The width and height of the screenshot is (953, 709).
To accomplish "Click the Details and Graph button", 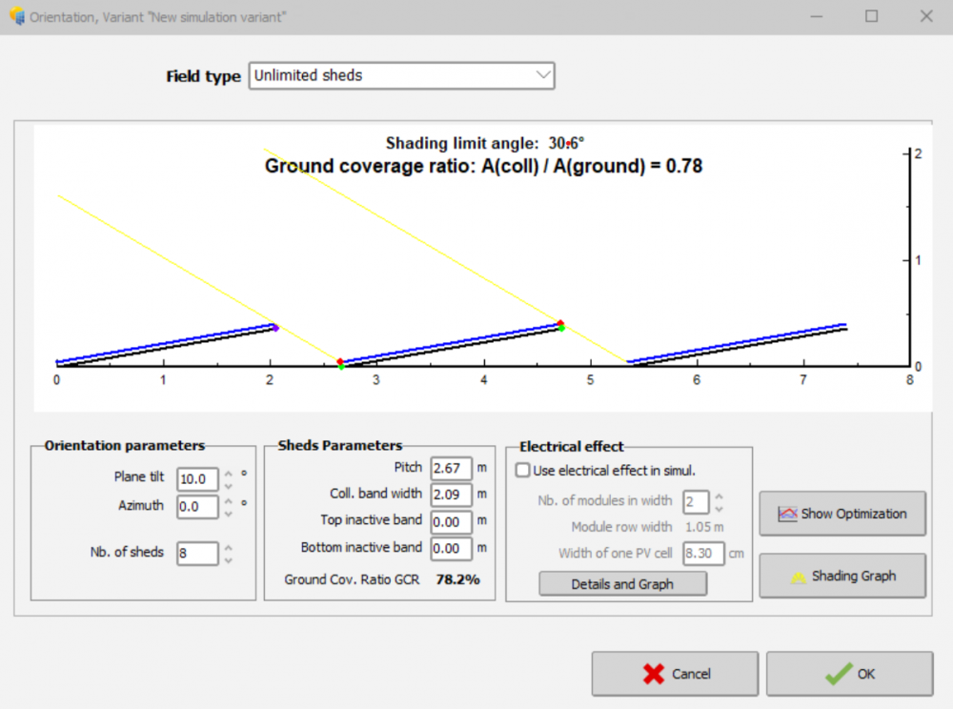I will tap(622, 584).
